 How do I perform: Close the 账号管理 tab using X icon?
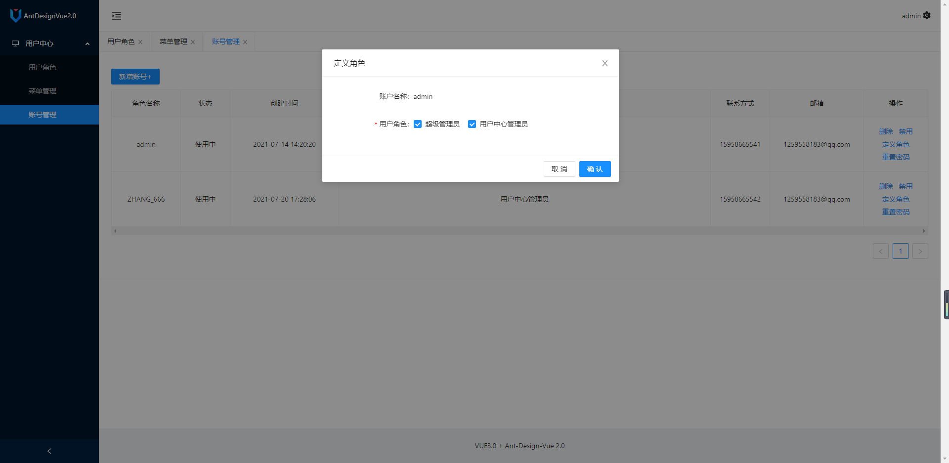pyautogui.click(x=245, y=42)
